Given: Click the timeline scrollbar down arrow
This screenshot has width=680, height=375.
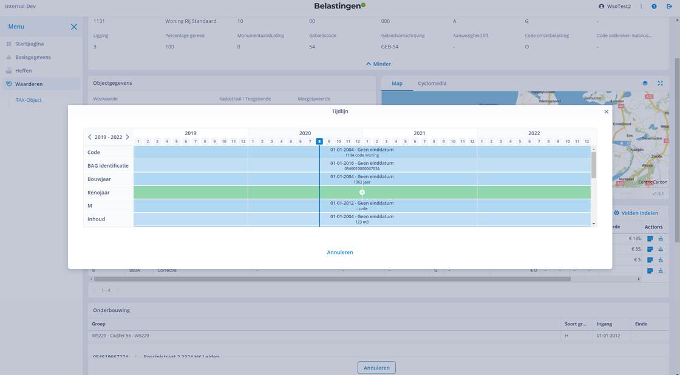Looking at the screenshot, I should (x=594, y=224).
